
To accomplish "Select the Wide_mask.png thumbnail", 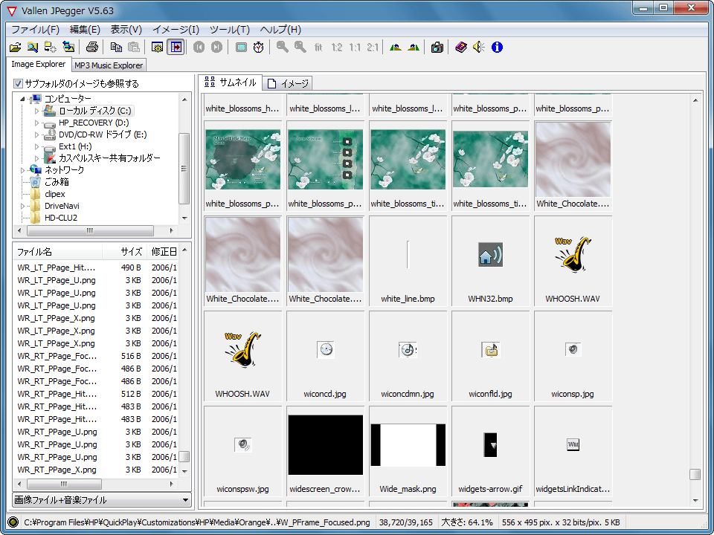I will point(408,451).
